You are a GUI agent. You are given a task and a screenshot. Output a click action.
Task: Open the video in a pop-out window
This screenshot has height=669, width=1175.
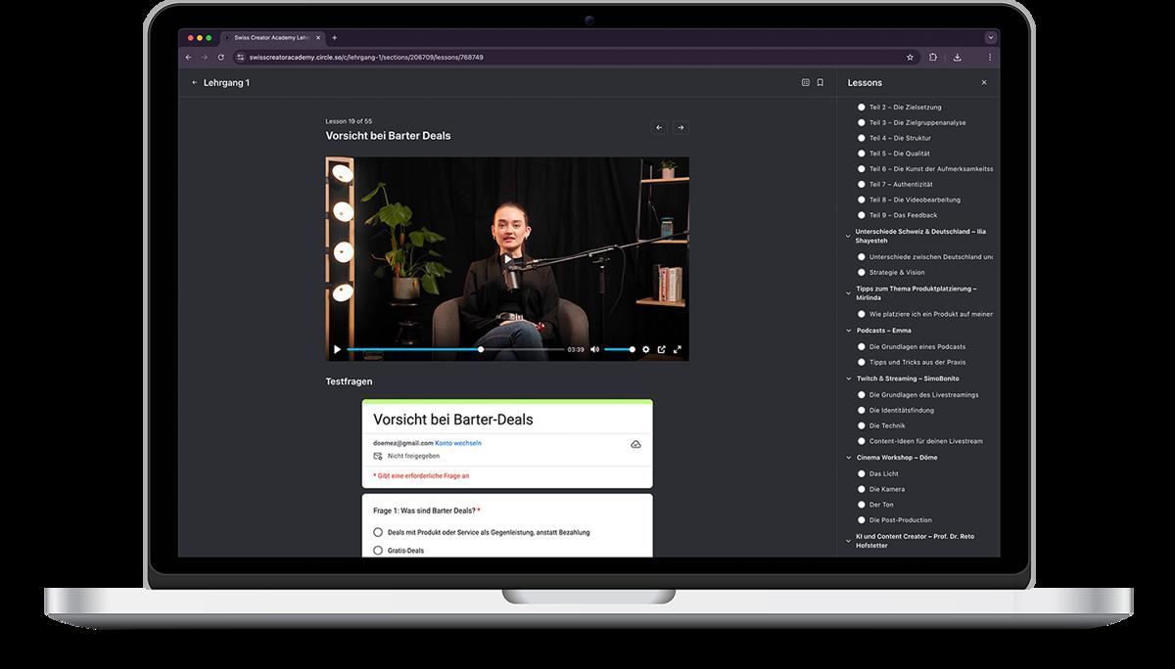pyautogui.click(x=661, y=349)
